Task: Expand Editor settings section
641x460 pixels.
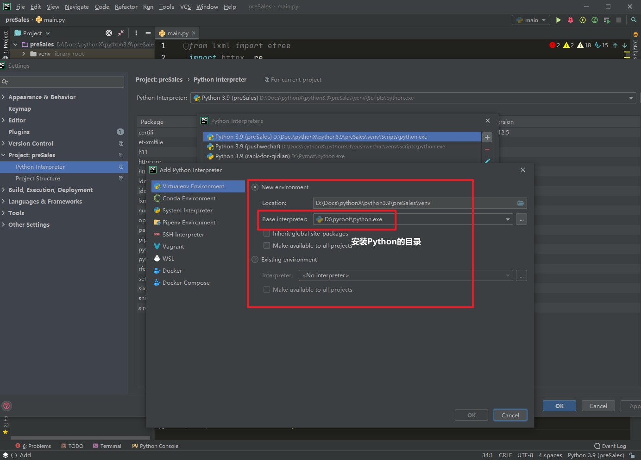Action: [3, 120]
